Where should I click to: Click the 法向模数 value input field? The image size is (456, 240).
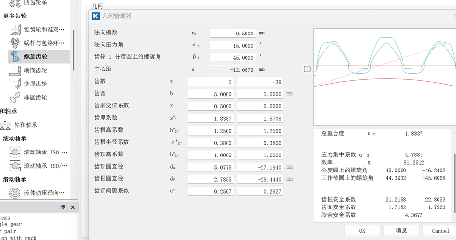[x=232, y=34]
